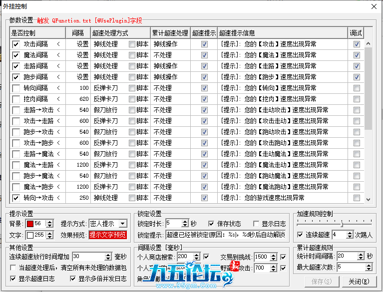Enable 显示日志 in 锁定设置
The width and height of the screenshot is (383, 292).
coord(256,224)
